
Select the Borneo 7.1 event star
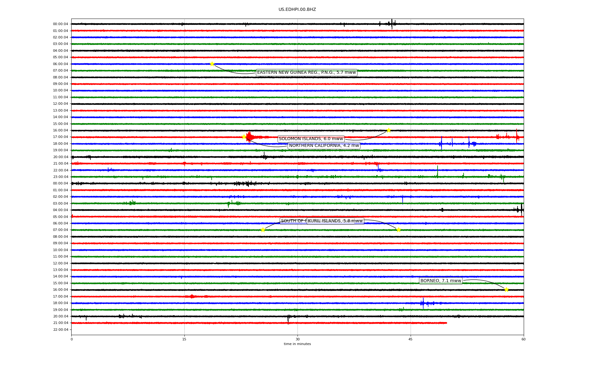point(506,290)
